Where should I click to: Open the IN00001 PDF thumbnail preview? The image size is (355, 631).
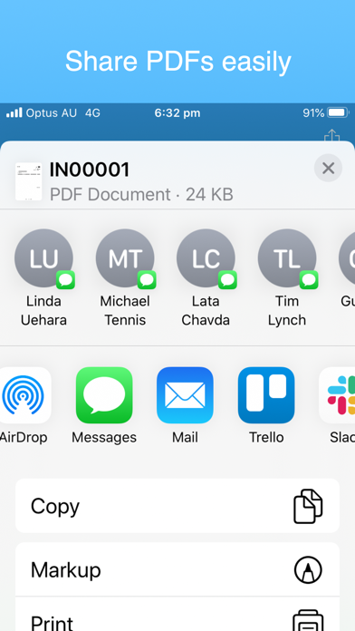coord(29,181)
